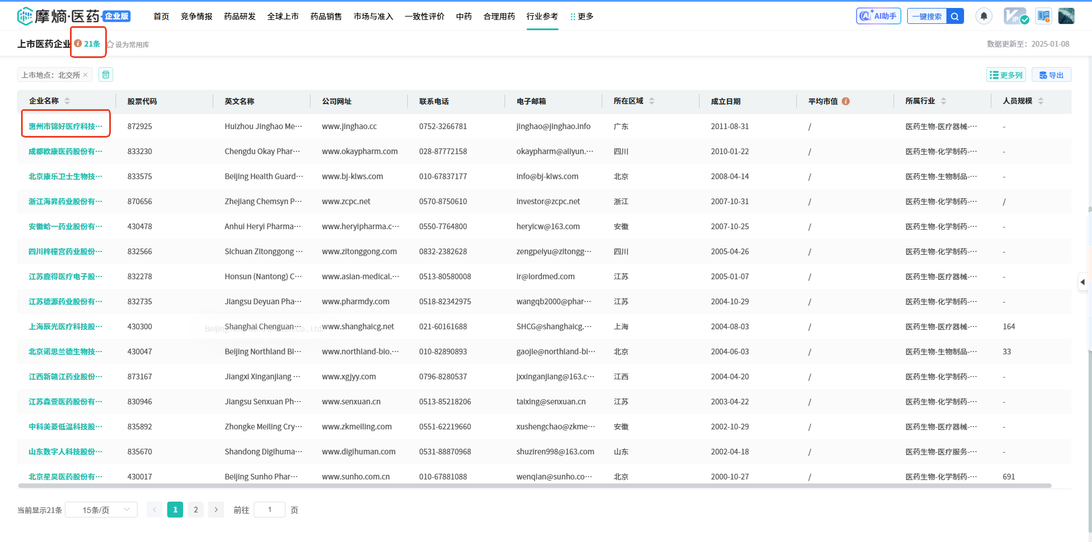Open the 合理用药 menu
The image size is (1092, 542).
tap(499, 16)
